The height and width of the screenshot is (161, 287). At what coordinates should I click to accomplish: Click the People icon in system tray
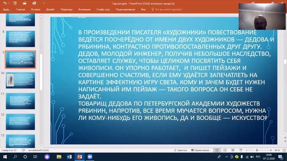tap(219, 157)
